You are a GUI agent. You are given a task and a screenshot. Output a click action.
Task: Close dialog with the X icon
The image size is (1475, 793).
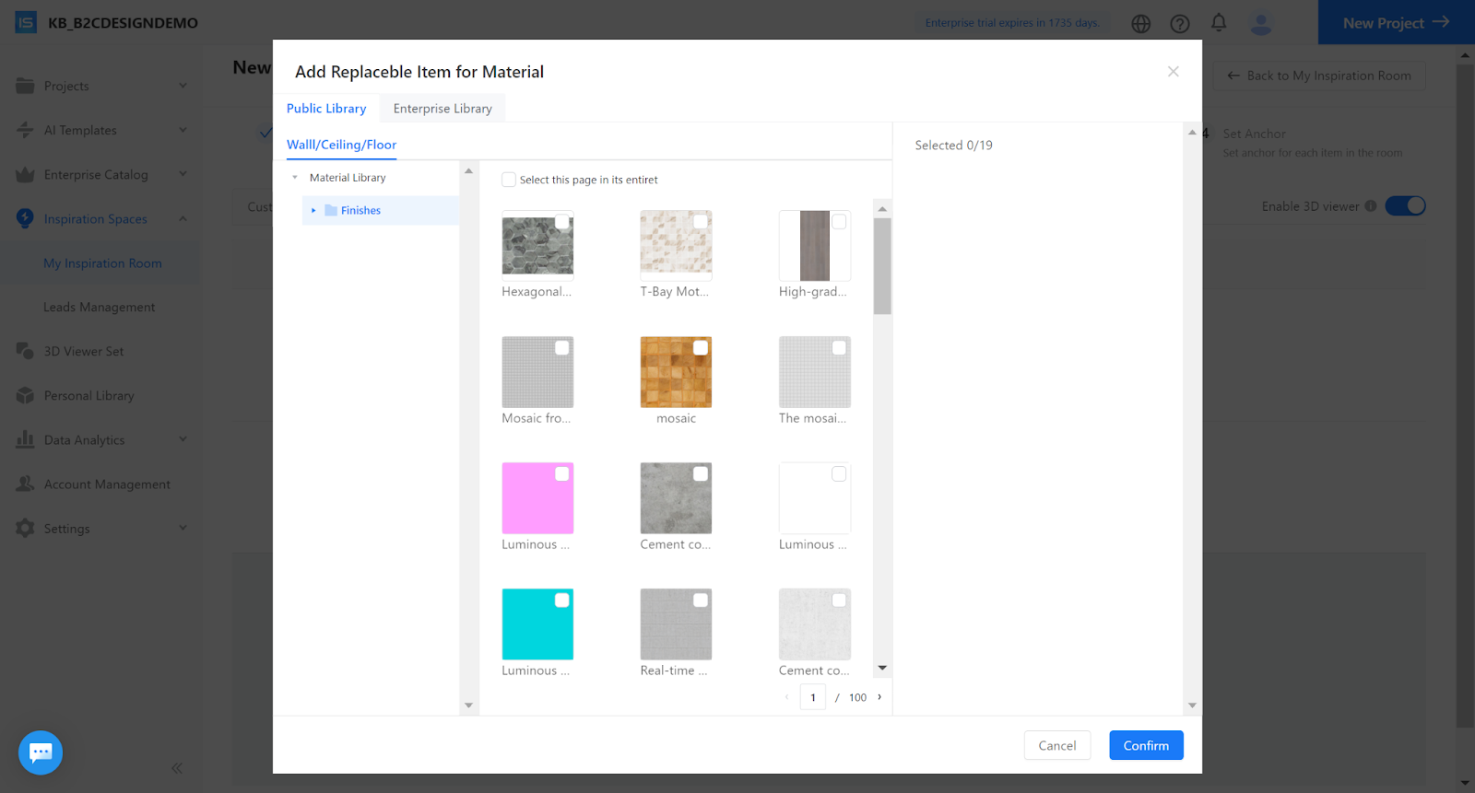[1173, 72]
